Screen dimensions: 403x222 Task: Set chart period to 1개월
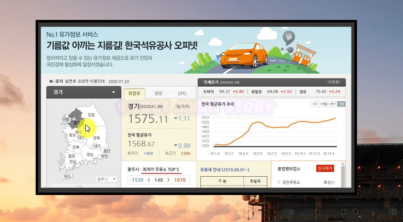(323, 104)
